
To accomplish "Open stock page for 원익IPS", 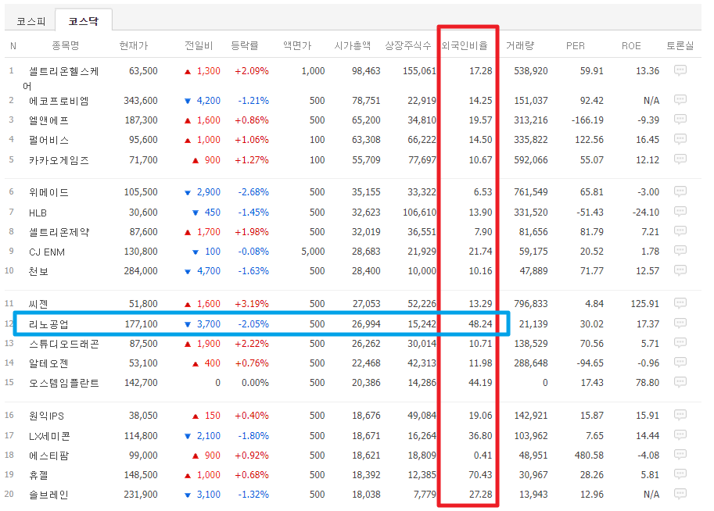I will point(46,416).
